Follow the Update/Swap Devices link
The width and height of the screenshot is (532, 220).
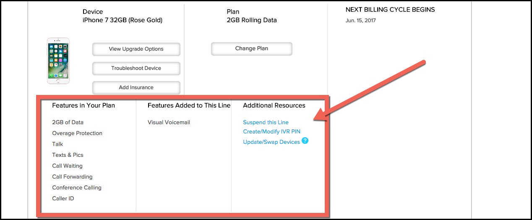tap(271, 142)
